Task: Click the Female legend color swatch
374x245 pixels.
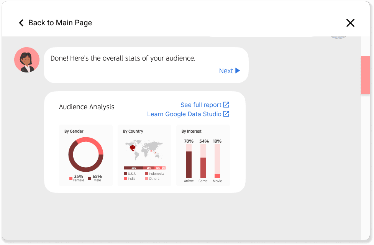Action: coord(71,178)
